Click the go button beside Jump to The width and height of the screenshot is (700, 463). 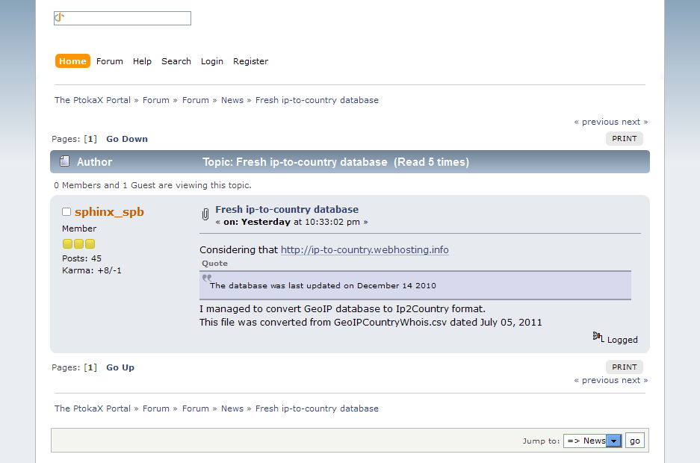pyautogui.click(x=635, y=441)
